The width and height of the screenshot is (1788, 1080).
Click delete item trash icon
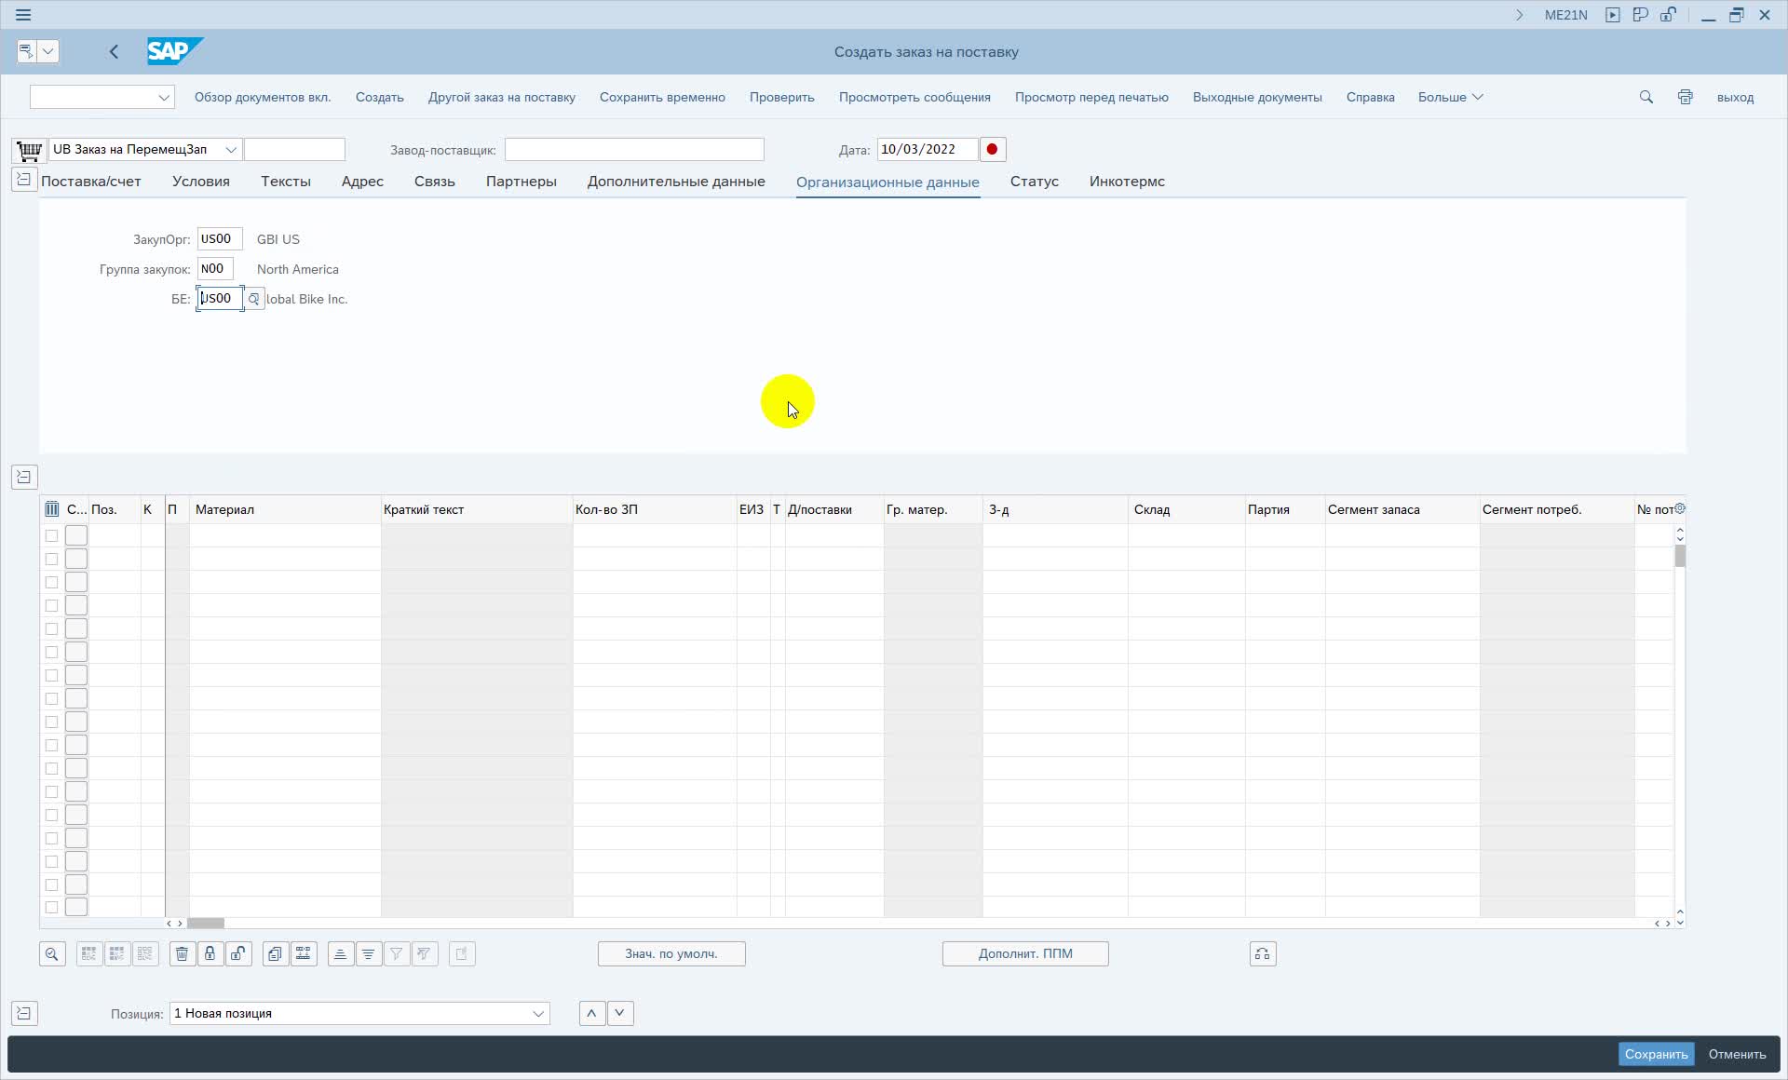[183, 953]
